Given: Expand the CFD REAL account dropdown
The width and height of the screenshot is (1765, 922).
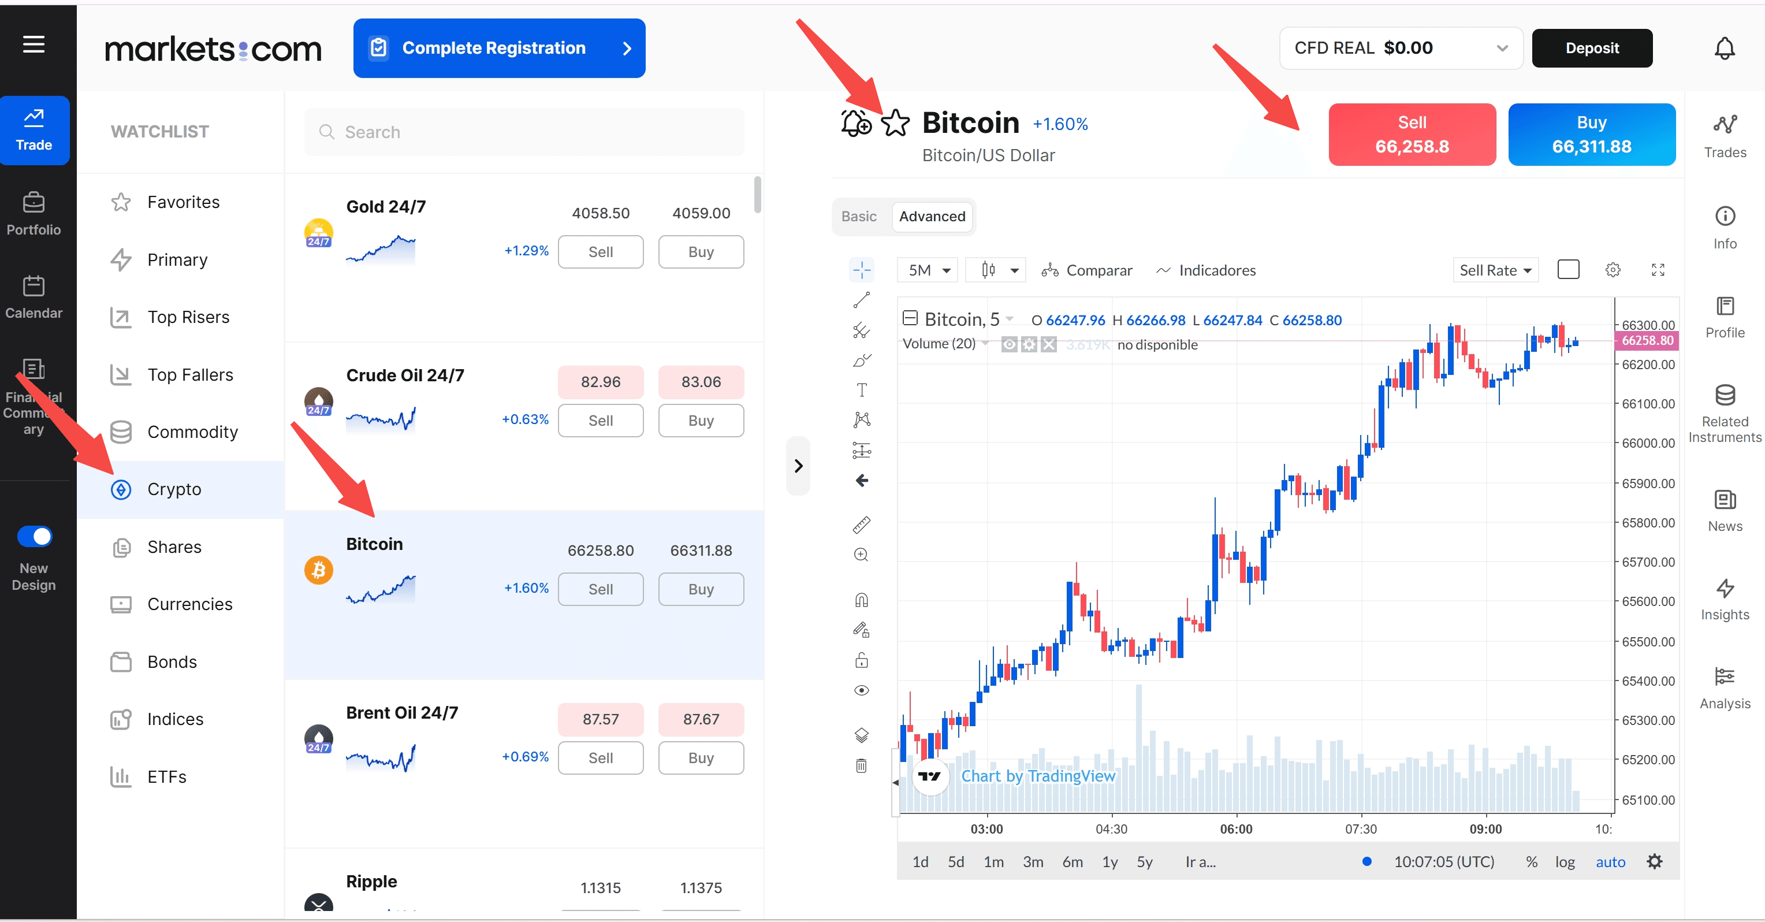Looking at the screenshot, I should [x=1401, y=48].
